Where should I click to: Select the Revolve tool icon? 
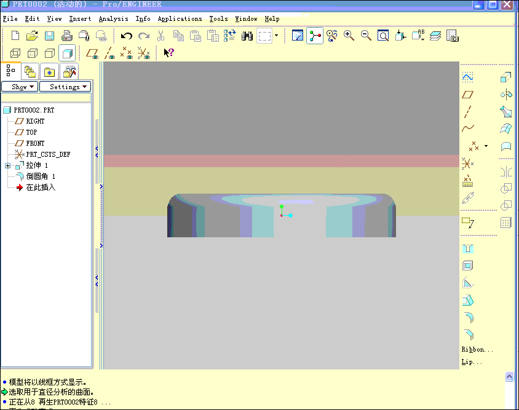pyautogui.click(x=506, y=95)
